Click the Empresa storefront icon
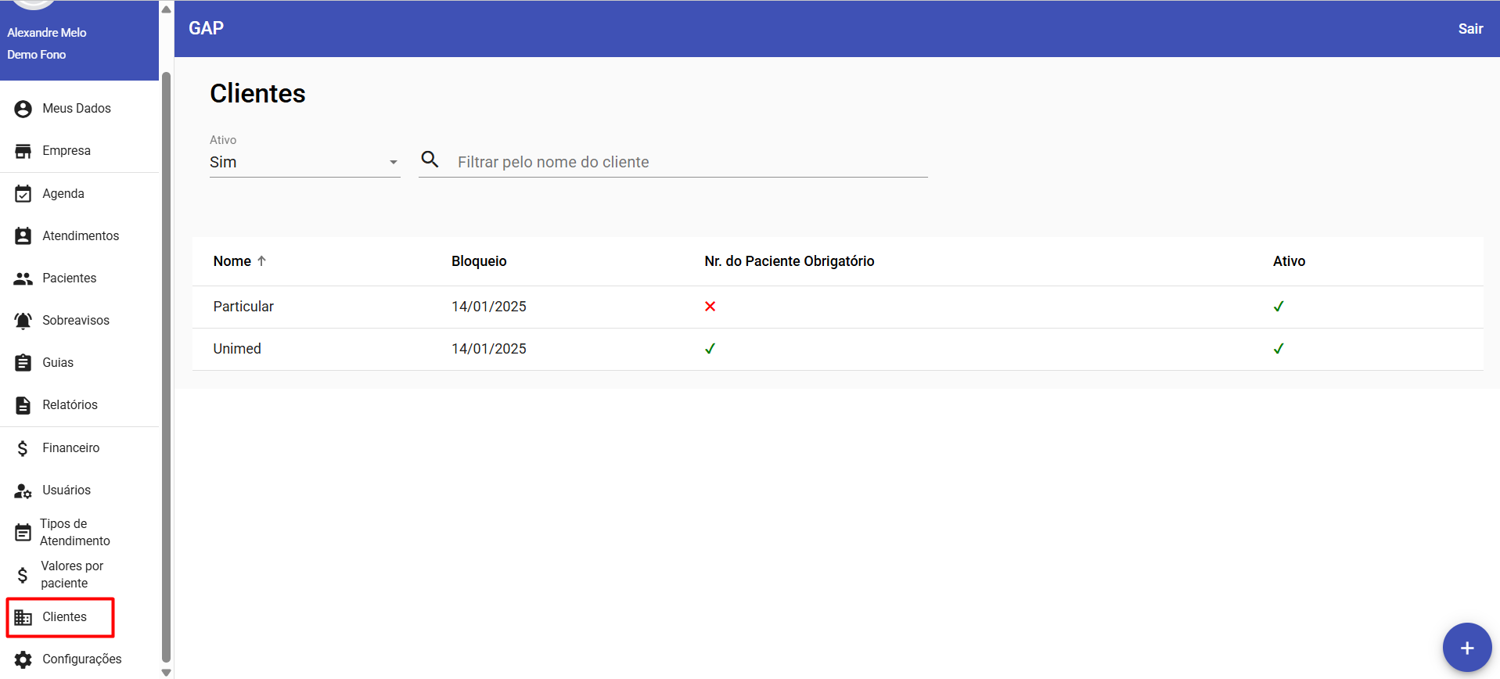The height and width of the screenshot is (679, 1500). [x=23, y=151]
